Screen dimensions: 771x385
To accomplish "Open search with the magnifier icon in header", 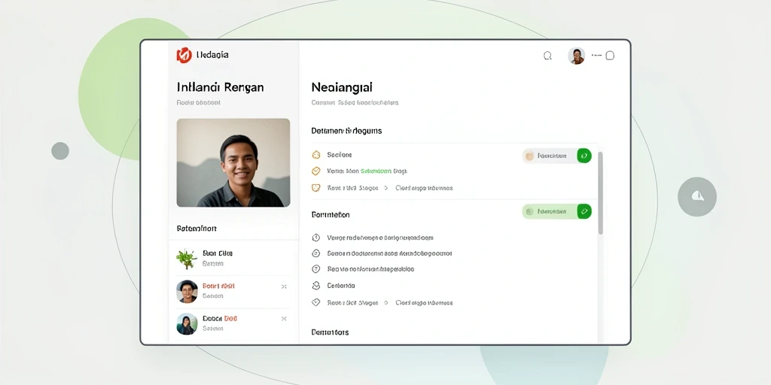I will (x=547, y=56).
